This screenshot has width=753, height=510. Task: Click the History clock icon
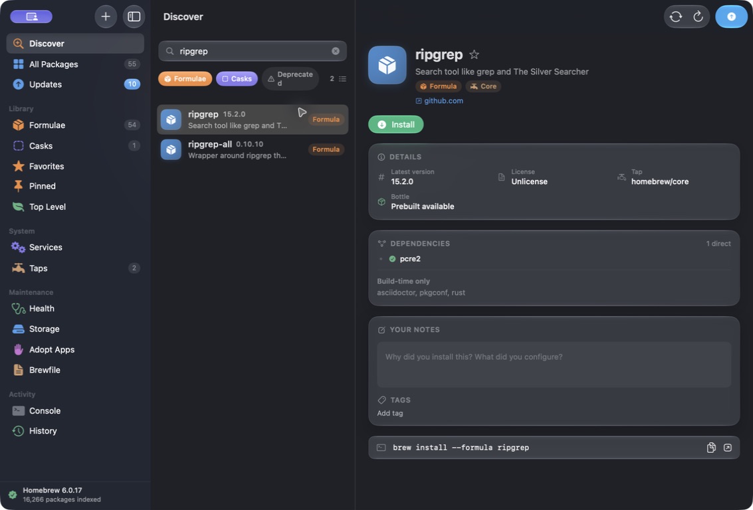pyautogui.click(x=18, y=431)
